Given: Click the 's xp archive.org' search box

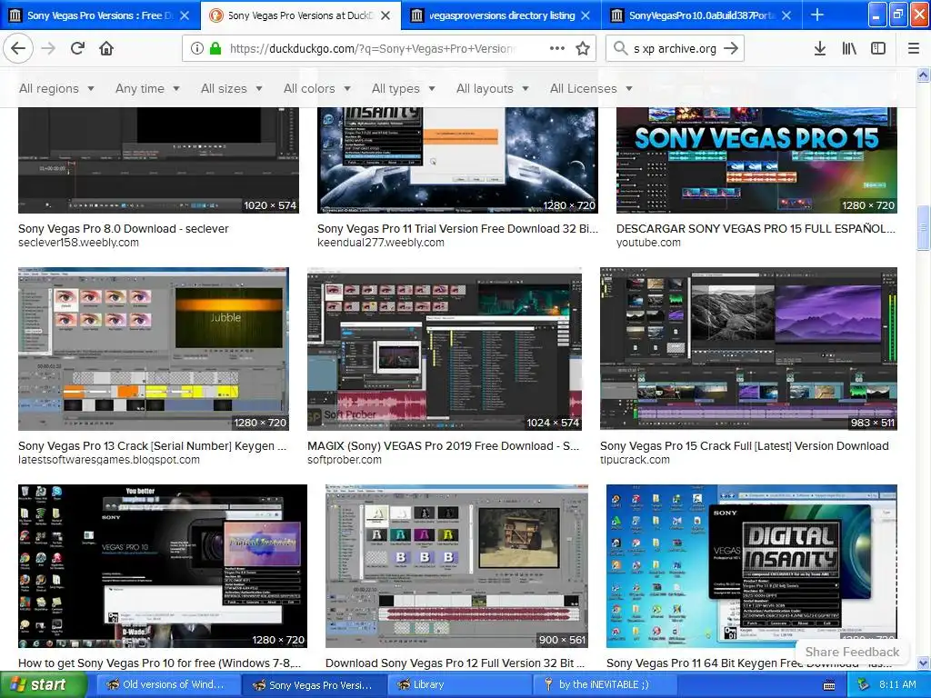Looking at the screenshot, I should point(675,49).
